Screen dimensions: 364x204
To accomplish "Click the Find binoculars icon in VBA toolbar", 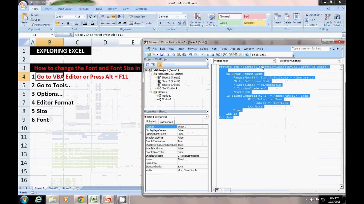I will 184,55.
